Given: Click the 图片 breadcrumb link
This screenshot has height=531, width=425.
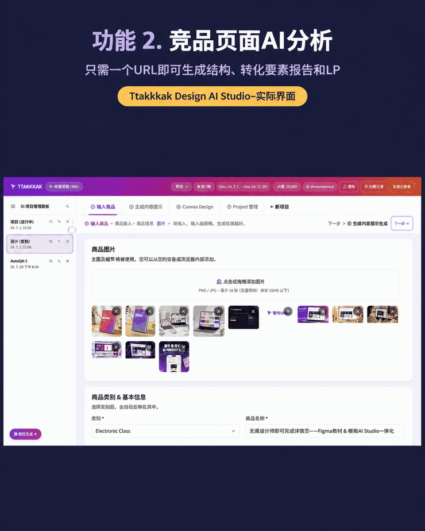Looking at the screenshot, I should click(161, 224).
